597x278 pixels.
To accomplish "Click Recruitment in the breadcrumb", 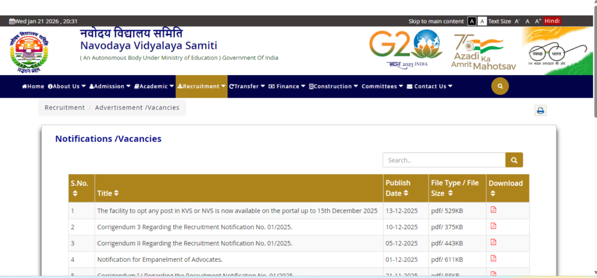I will [x=65, y=108].
